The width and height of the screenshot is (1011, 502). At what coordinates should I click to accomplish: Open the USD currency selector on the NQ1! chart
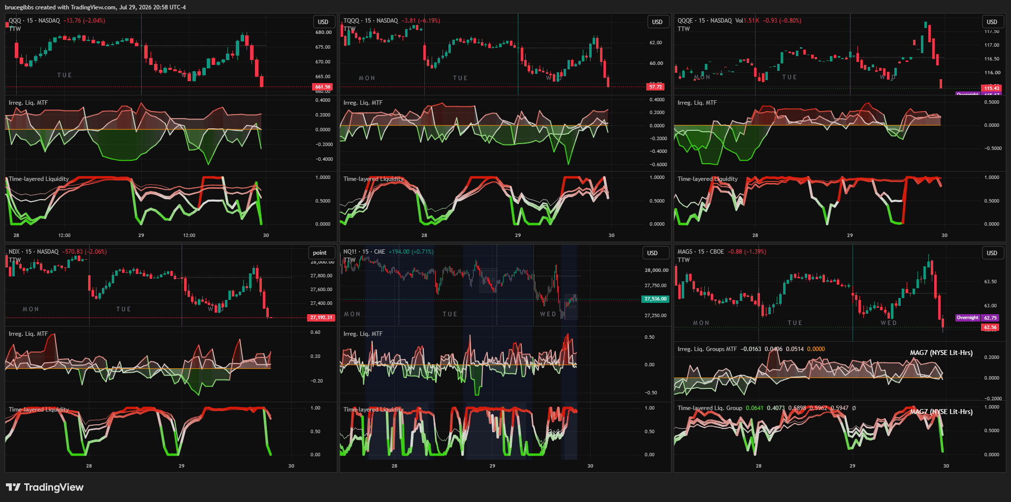point(652,253)
